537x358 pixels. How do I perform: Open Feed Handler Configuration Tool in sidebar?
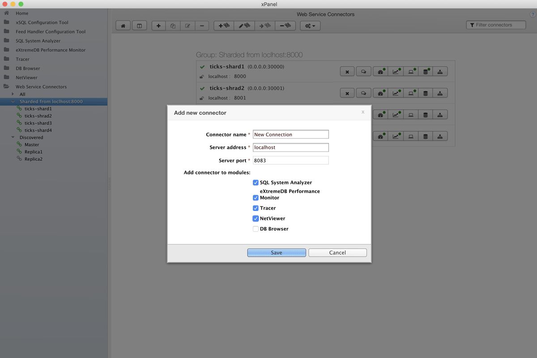point(50,32)
